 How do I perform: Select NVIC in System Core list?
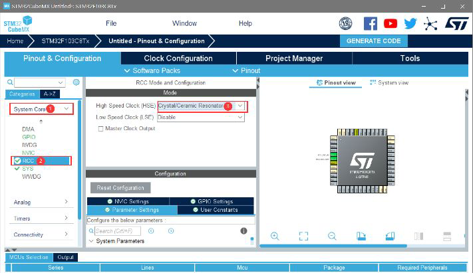pos(29,153)
